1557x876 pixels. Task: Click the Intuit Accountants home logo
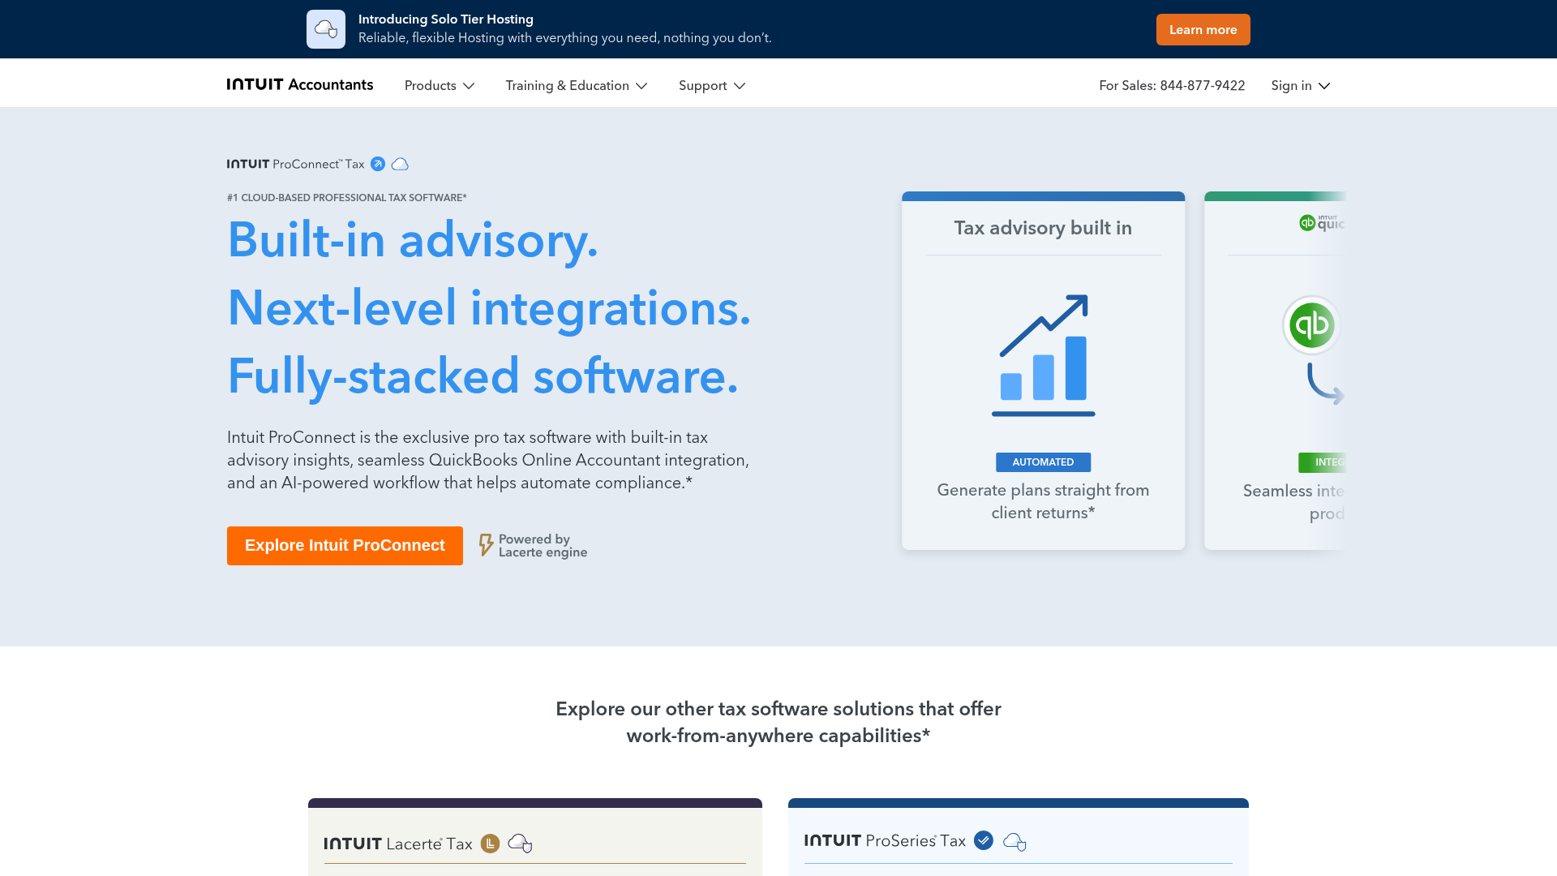click(x=299, y=84)
